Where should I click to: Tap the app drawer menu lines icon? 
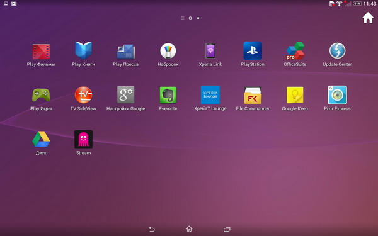(183, 18)
